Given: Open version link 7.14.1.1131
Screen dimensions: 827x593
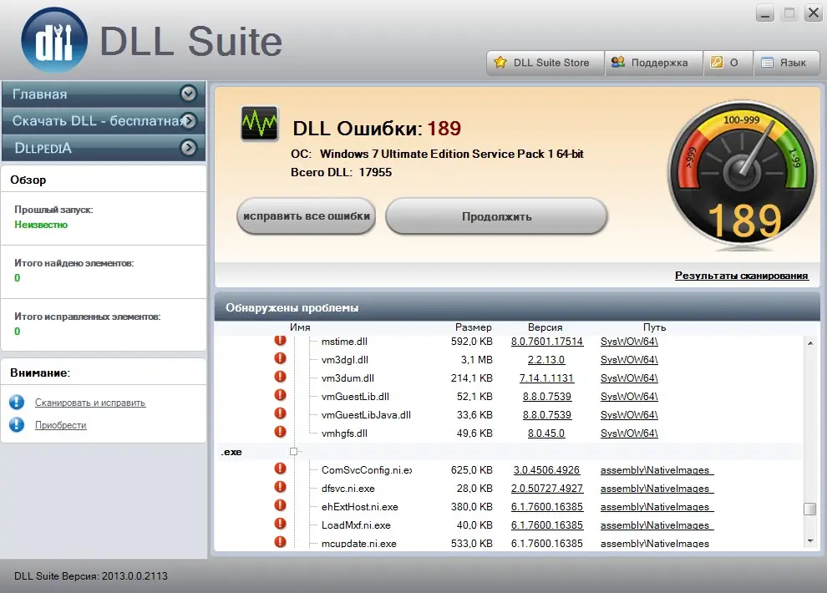Looking at the screenshot, I should tap(546, 378).
